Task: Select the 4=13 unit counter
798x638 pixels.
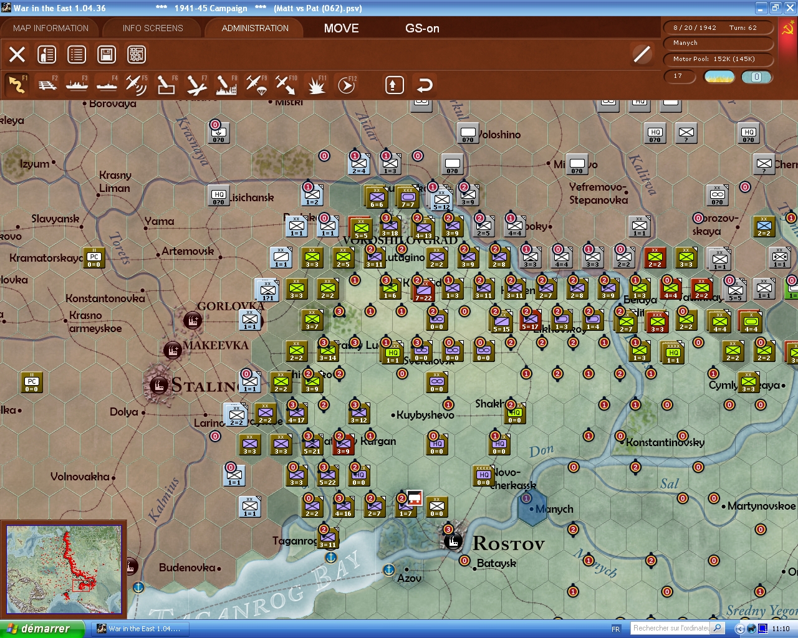Action: pos(424,228)
